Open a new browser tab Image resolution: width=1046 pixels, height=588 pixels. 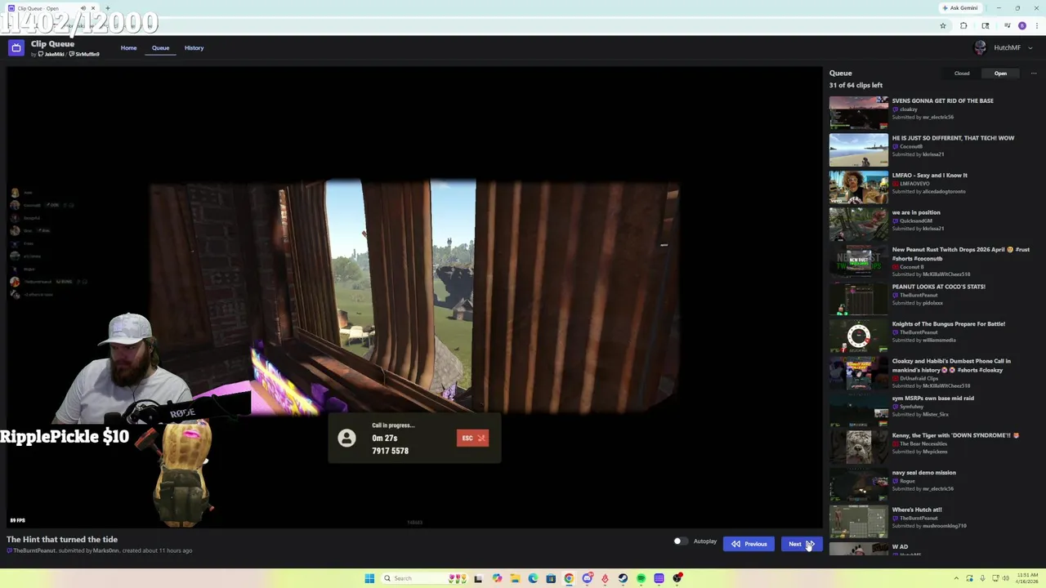tap(107, 8)
